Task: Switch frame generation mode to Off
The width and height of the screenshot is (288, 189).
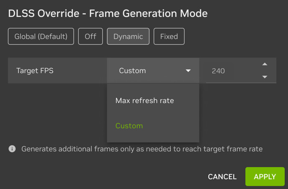Action: coord(90,36)
